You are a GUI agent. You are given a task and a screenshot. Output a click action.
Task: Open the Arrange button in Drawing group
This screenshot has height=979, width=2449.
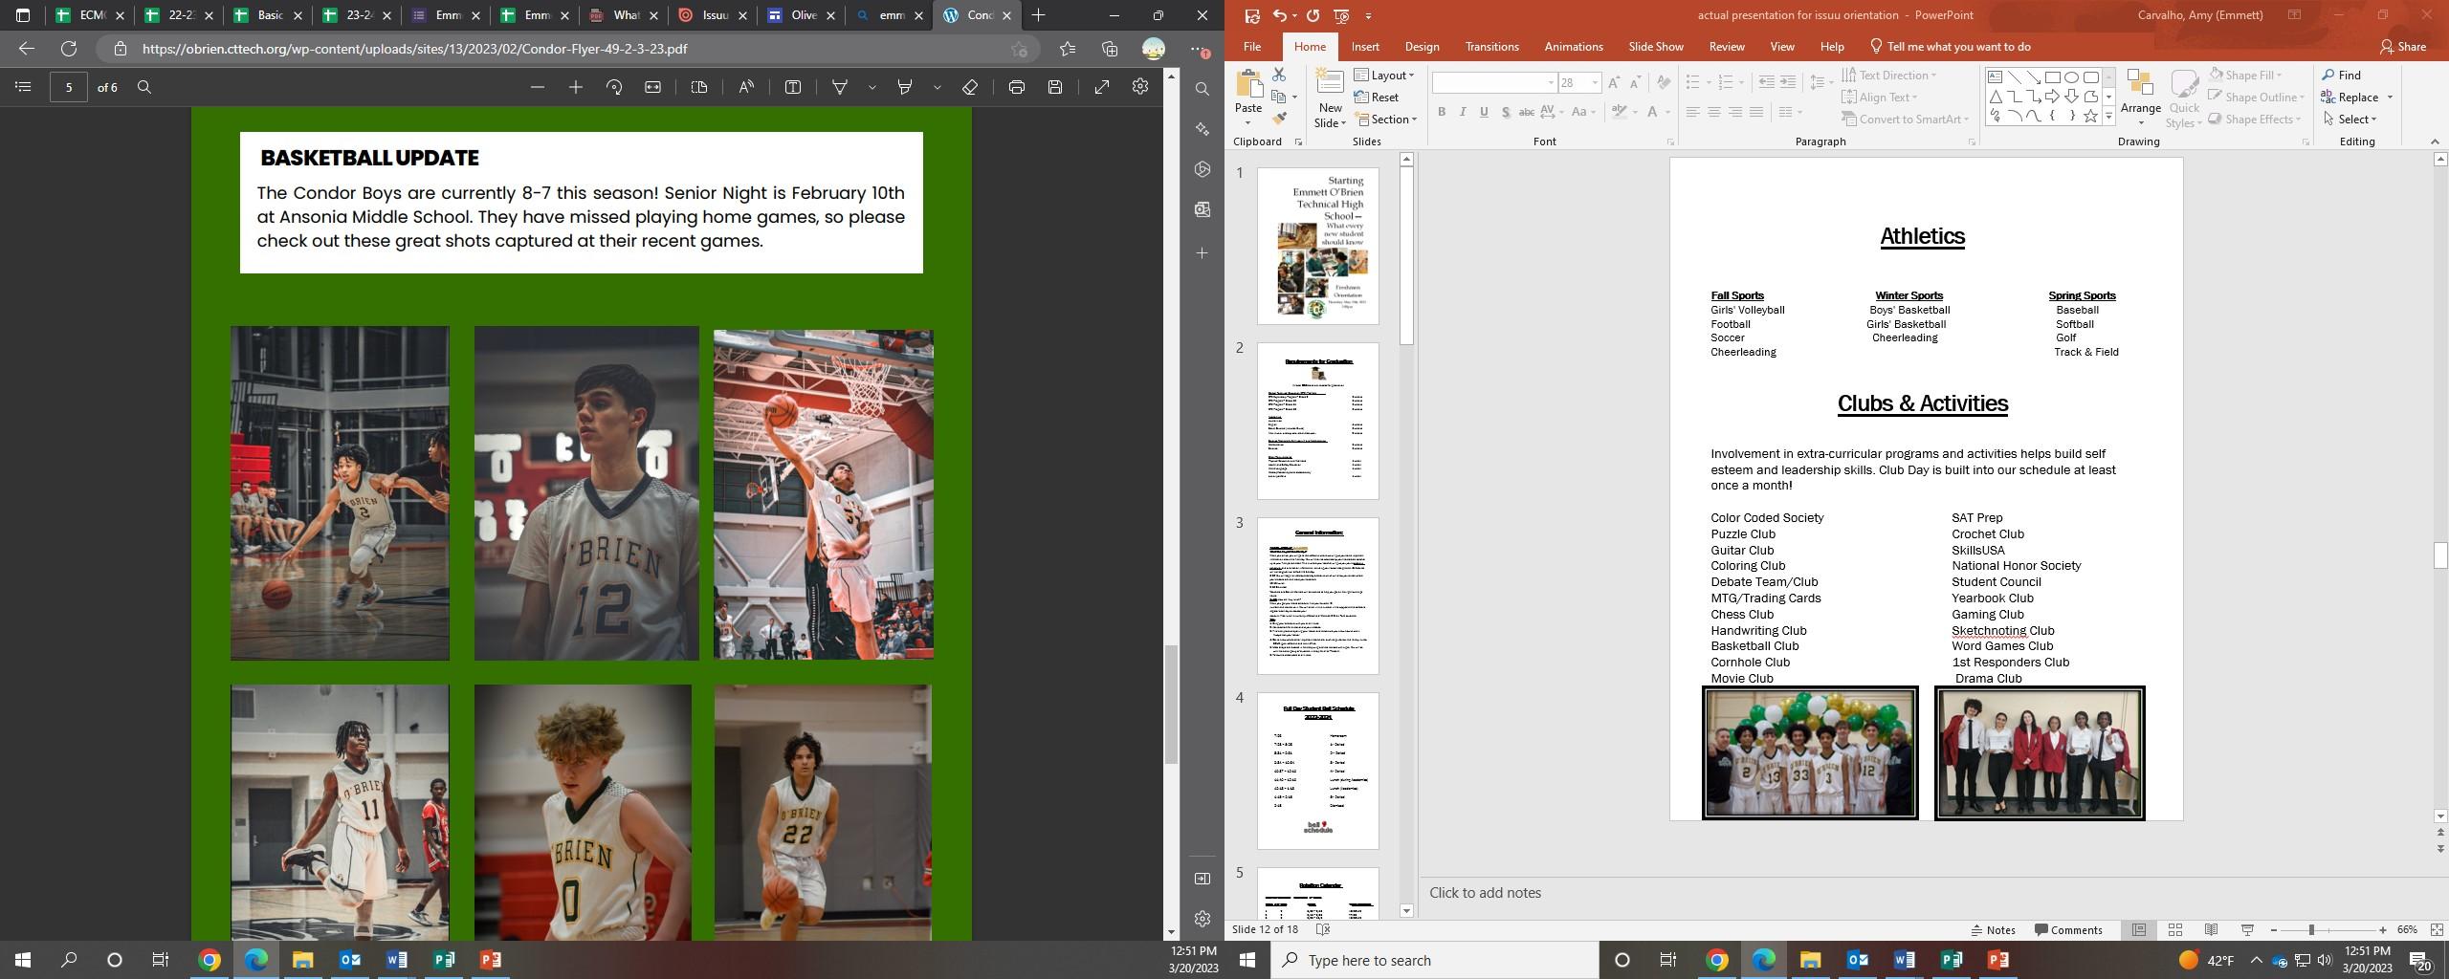pos(2141,98)
